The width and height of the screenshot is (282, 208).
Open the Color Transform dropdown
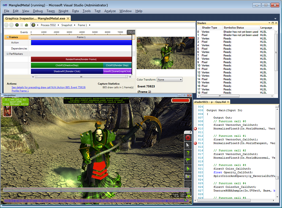169,79
